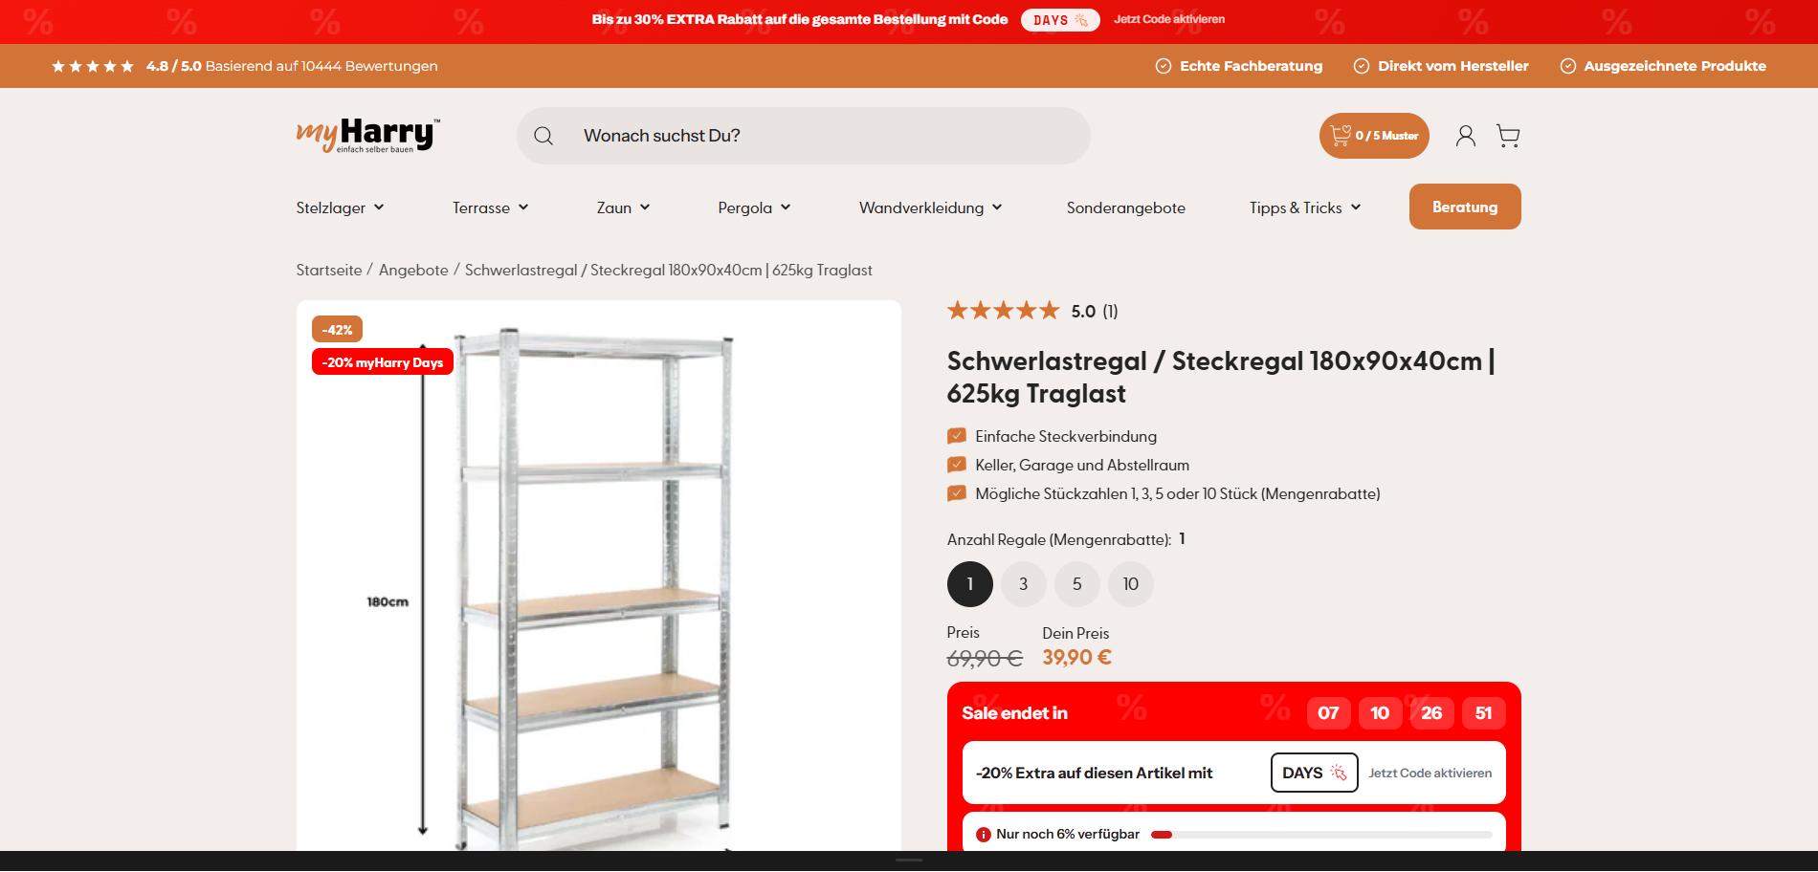Choose quantity option 10 shelves
This screenshot has width=1818, height=872.
[x=1131, y=584]
